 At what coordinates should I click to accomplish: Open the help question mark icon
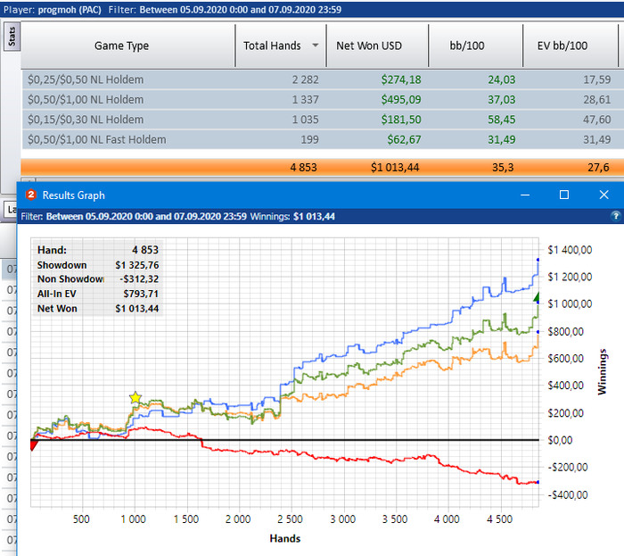(x=616, y=216)
